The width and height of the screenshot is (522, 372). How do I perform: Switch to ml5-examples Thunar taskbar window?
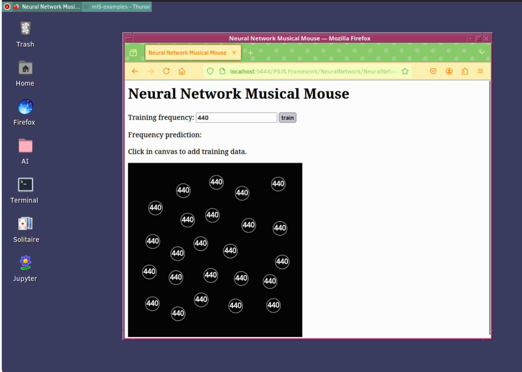click(117, 7)
